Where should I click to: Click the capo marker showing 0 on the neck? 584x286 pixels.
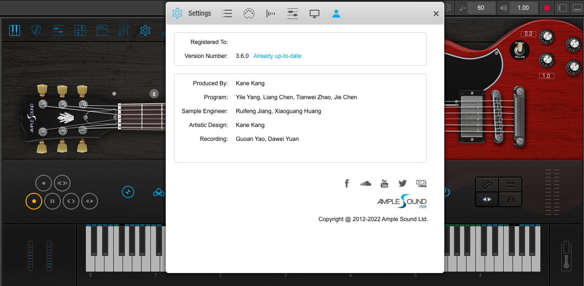coord(154,94)
